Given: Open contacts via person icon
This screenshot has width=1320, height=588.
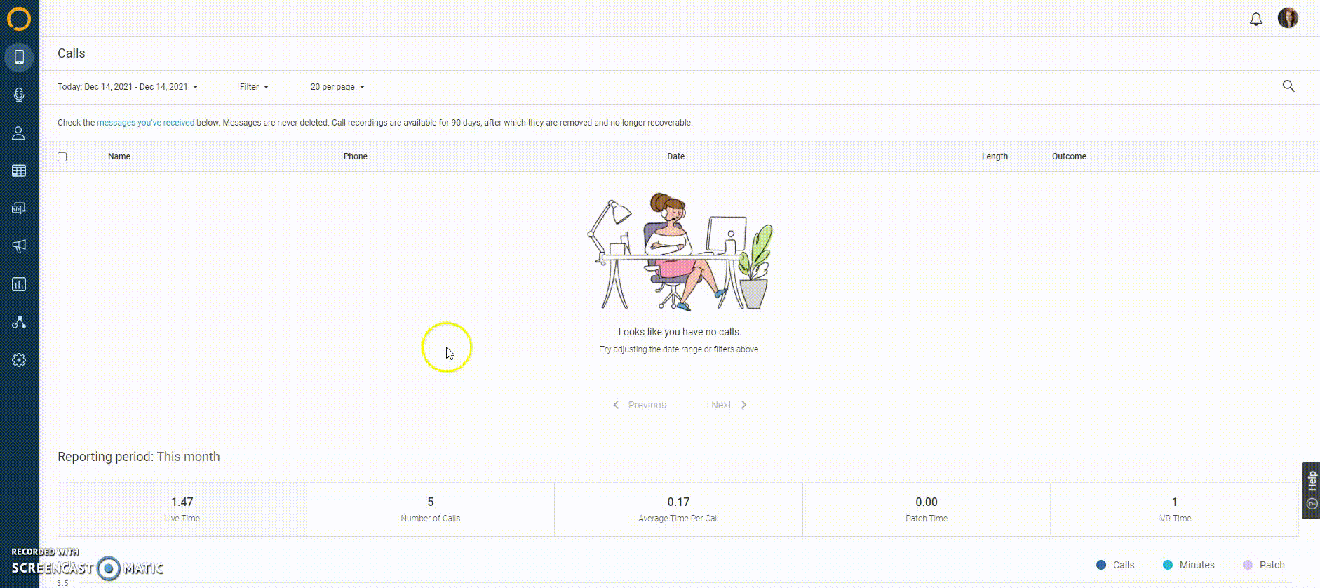Looking at the screenshot, I should pyautogui.click(x=19, y=133).
